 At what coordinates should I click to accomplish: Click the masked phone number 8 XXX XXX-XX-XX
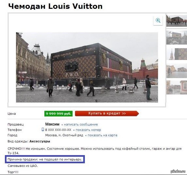[x=58, y=130]
